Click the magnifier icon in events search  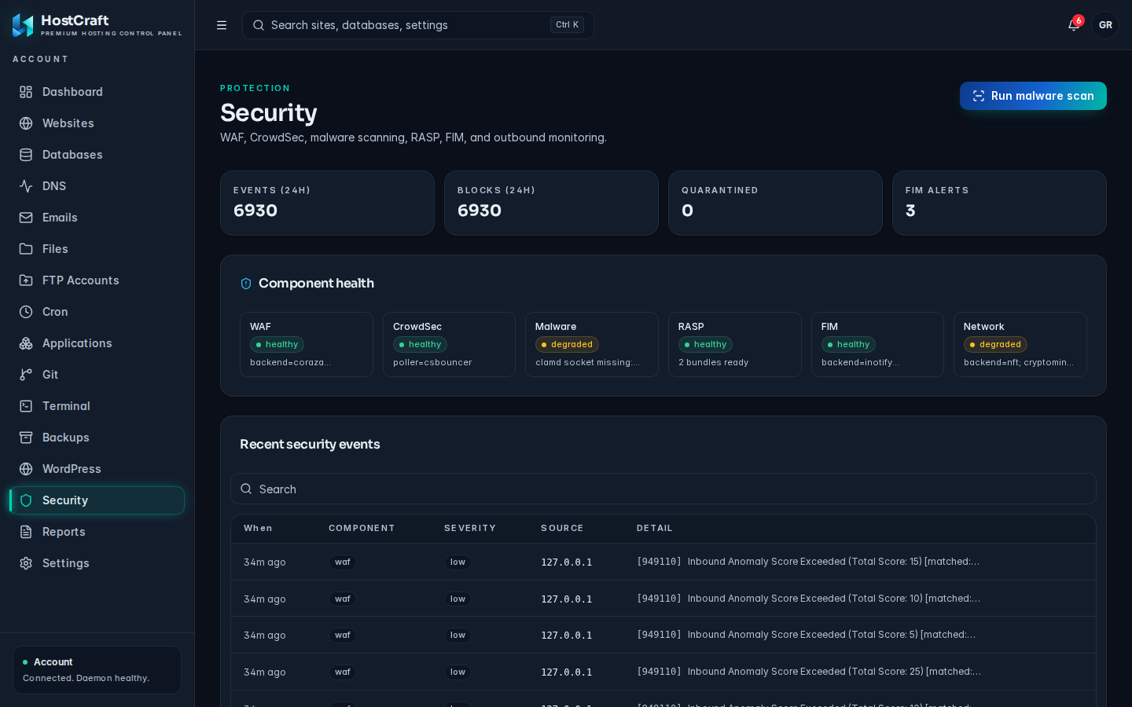(x=246, y=489)
